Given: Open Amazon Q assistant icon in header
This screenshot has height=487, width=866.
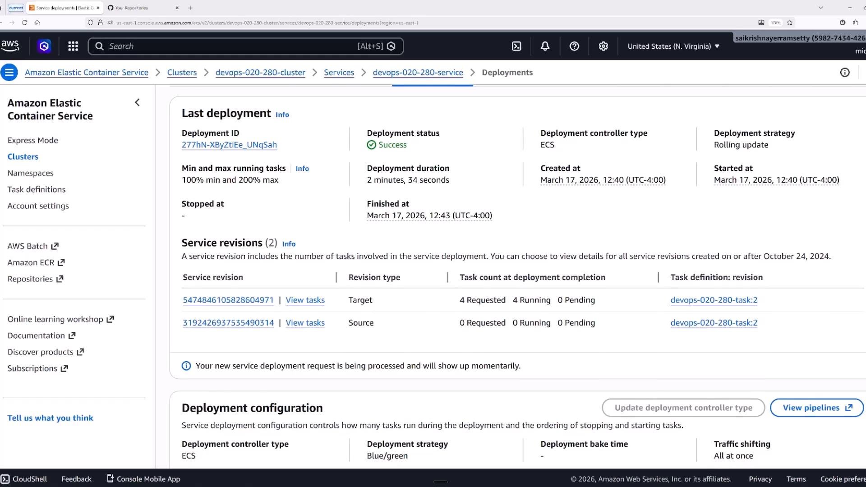Looking at the screenshot, I should click(44, 46).
